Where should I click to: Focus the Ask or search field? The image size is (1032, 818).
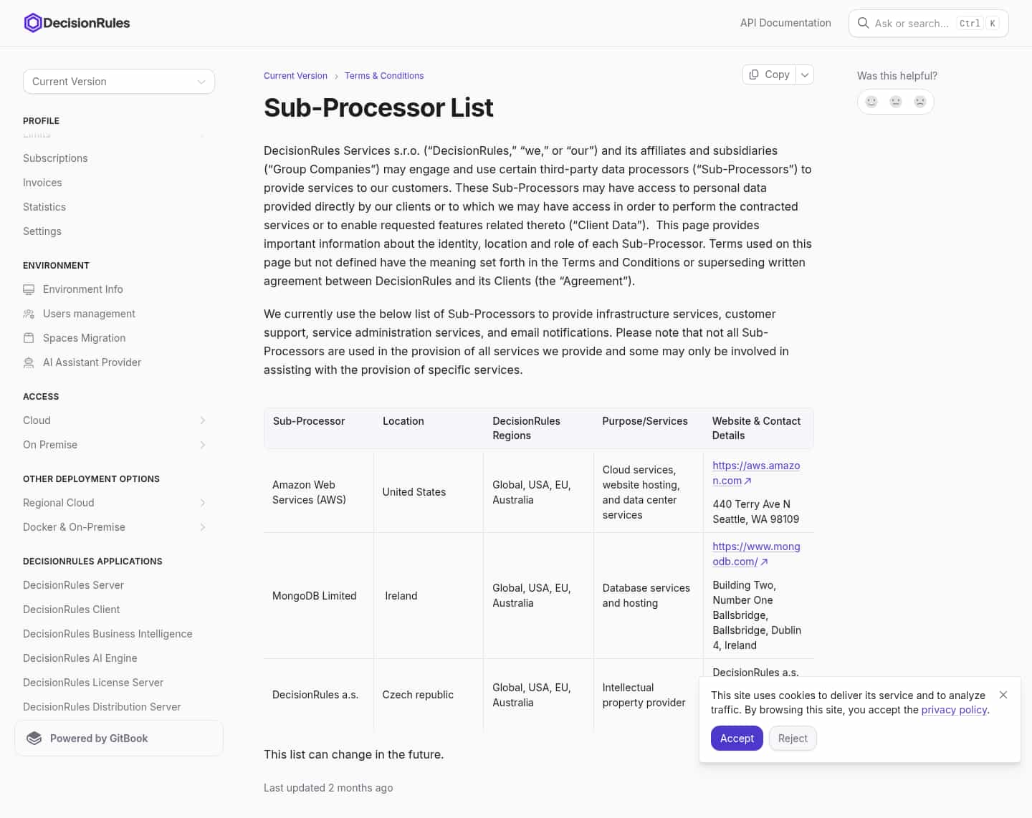[x=929, y=23]
